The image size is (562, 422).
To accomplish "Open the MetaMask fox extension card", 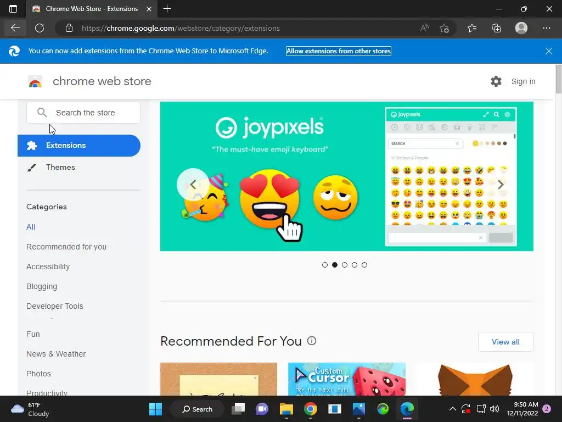I will pos(475,379).
